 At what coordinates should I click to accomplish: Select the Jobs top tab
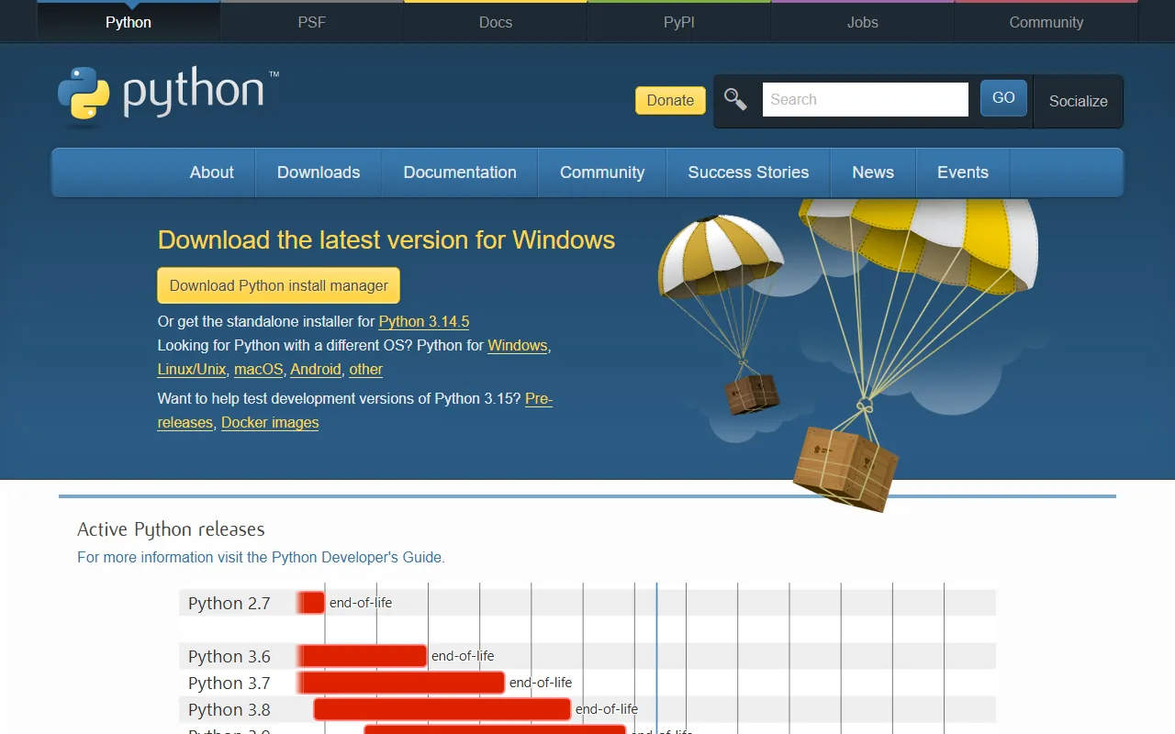tap(863, 22)
